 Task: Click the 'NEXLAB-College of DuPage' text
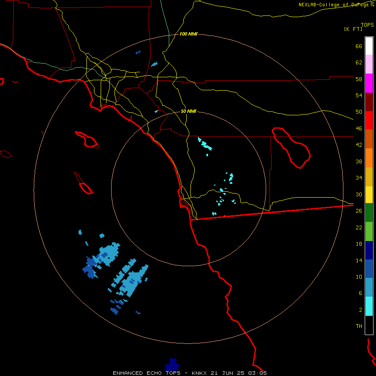[334, 5]
